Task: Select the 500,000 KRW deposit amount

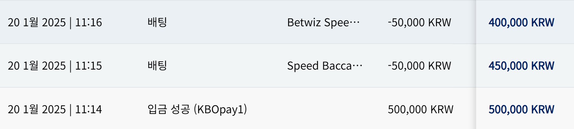Action: coord(420,109)
